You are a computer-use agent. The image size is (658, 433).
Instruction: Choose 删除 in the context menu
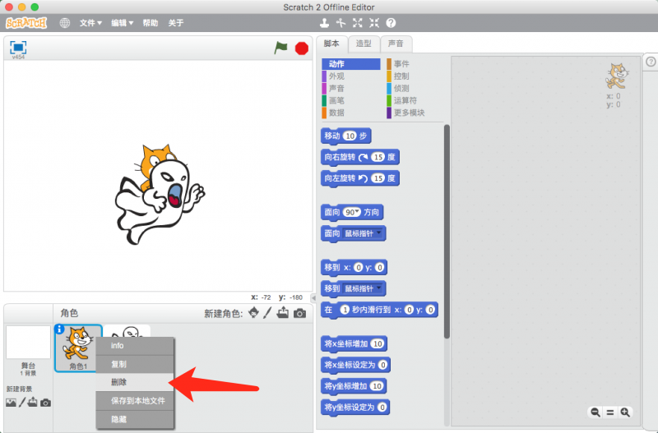pyautogui.click(x=135, y=382)
